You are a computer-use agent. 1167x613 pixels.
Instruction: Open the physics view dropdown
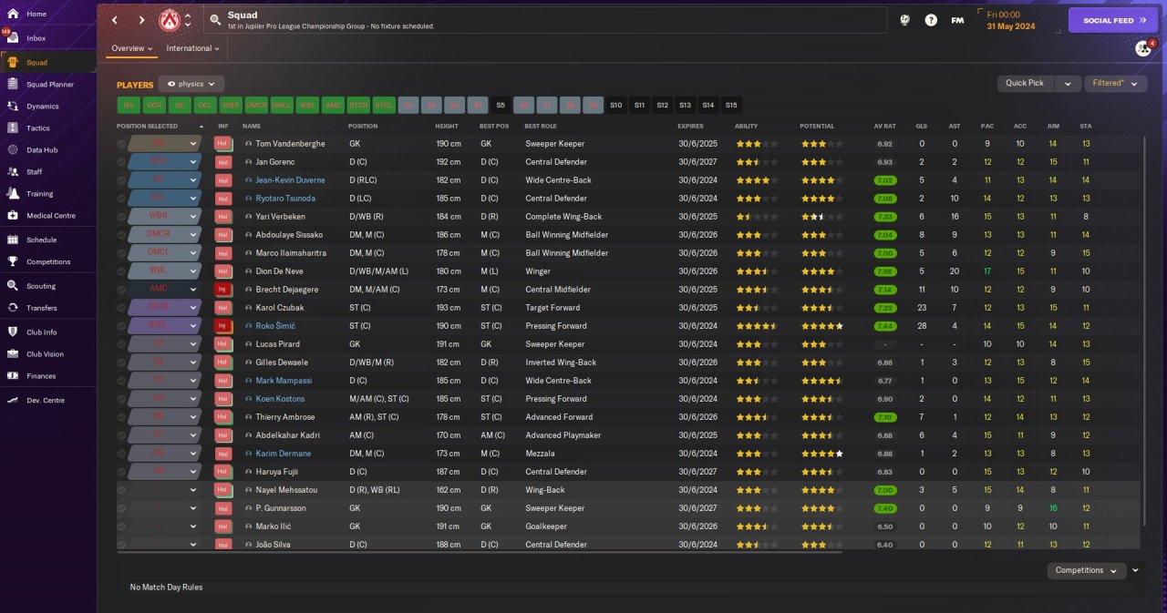pos(191,84)
